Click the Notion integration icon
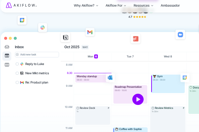Screen dimensions: 199x132 (x=65, y=38)
